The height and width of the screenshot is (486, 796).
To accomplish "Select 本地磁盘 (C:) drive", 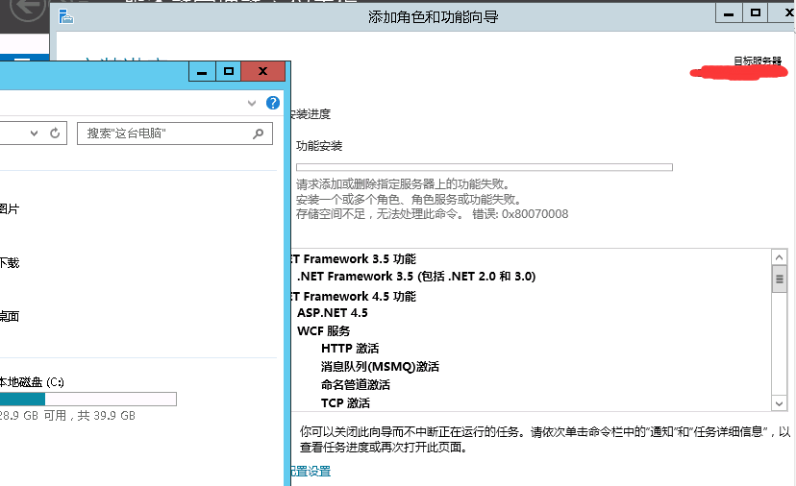I will pos(32,382).
